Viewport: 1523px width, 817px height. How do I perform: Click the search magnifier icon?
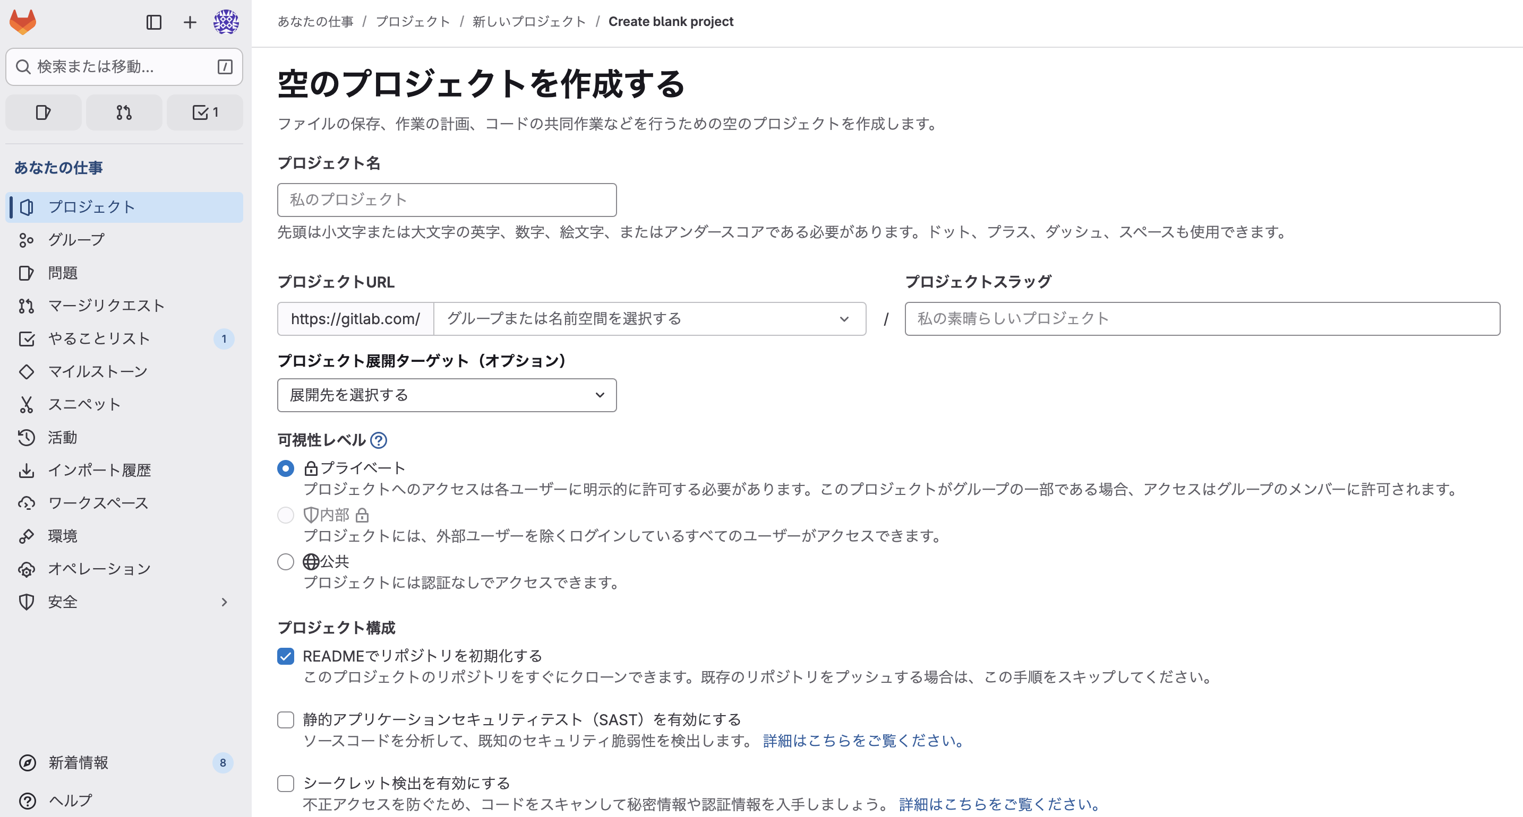[x=23, y=67]
